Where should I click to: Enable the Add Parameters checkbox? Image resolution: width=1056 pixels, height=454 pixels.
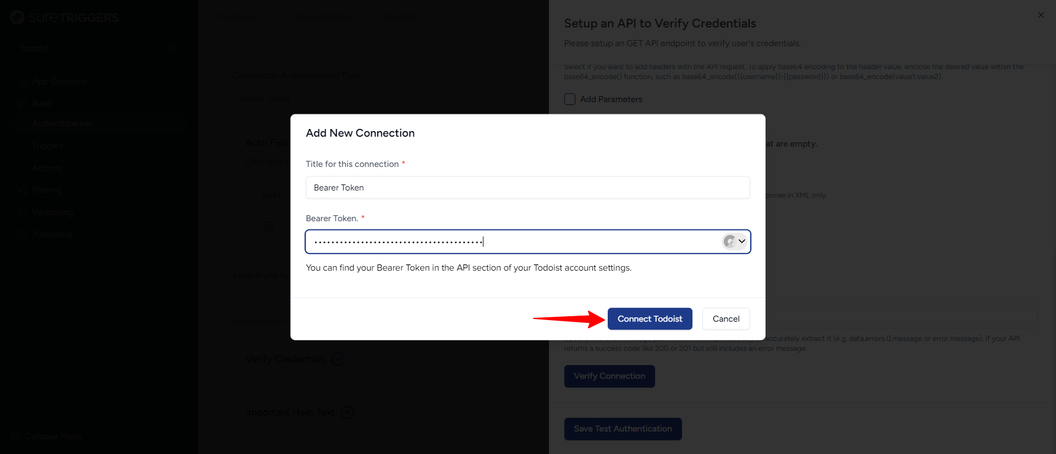point(570,99)
